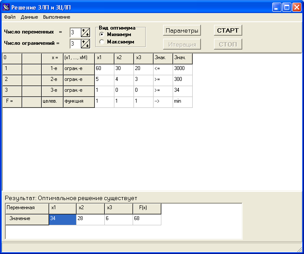Select the 300 value cell
The image size is (304, 254).
(x=183, y=80)
